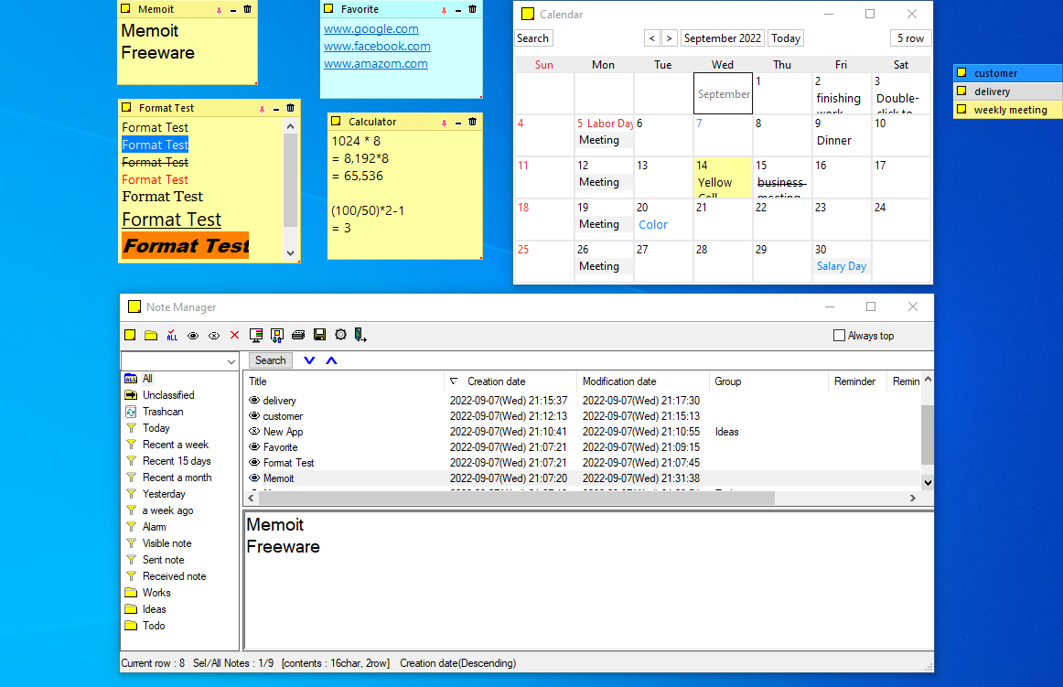Click the floppy disk save icon
The height and width of the screenshot is (687, 1063).
[319, 336]
